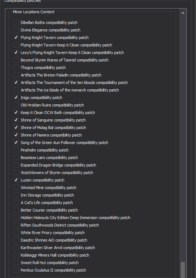Check Pinehelm compatibility patch box
This screenshot has width=196, height=278.
click(16, 150)
